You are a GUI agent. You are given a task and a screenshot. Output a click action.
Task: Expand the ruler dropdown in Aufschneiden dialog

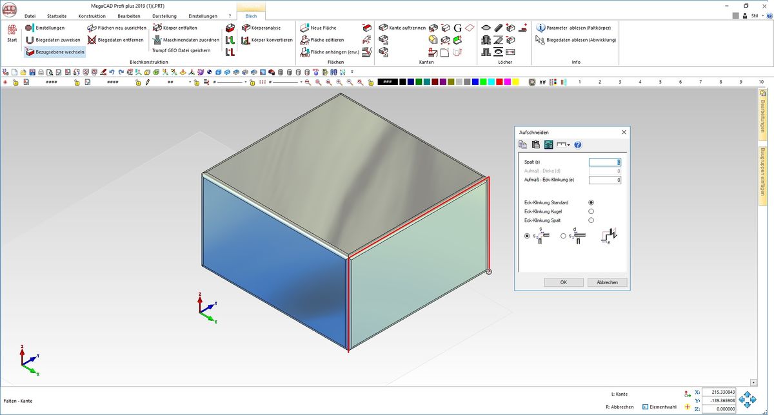[x=563, y=145]
